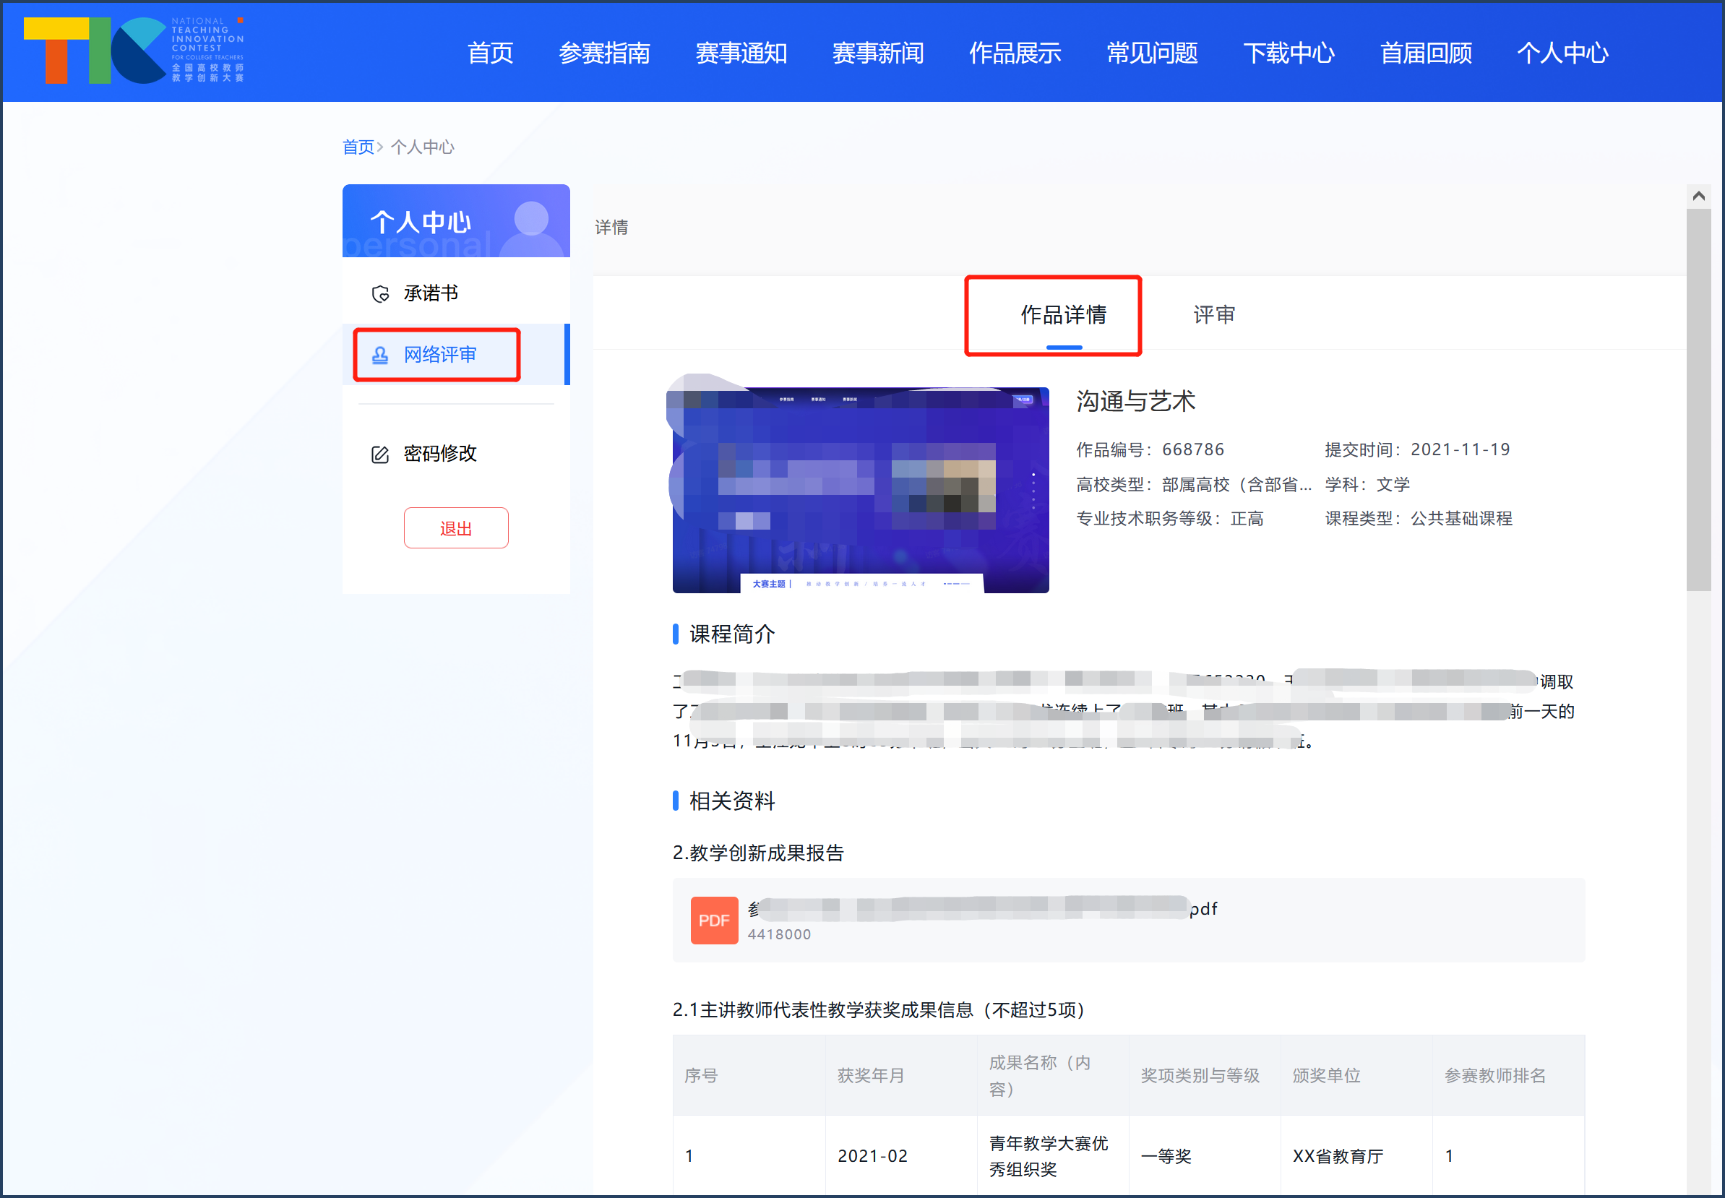Click the 沟通与艺术 course cover thumbnail
Viewport: 1725px width, 1198px height.
click(860, 490)
